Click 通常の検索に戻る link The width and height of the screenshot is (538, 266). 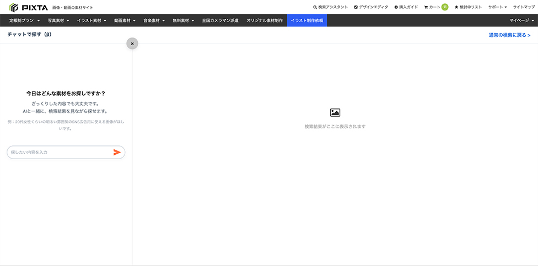point(509,35)
